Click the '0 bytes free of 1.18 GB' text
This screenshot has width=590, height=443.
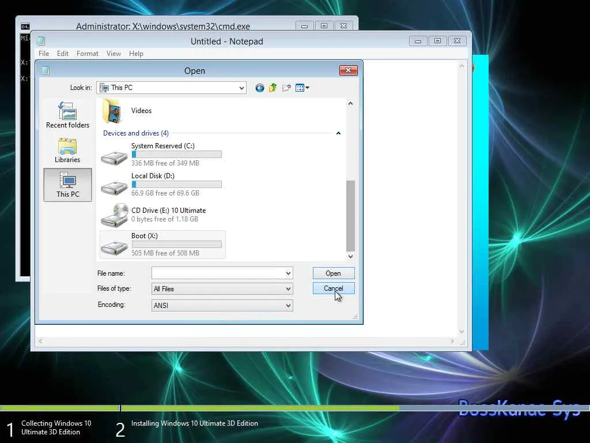tap(164, 219)
